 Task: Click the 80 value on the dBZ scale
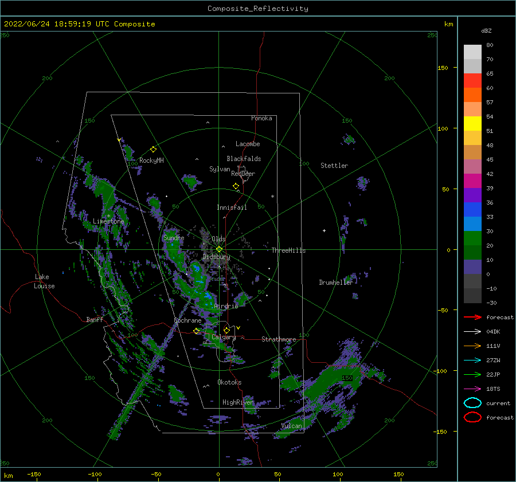point(490,45)
